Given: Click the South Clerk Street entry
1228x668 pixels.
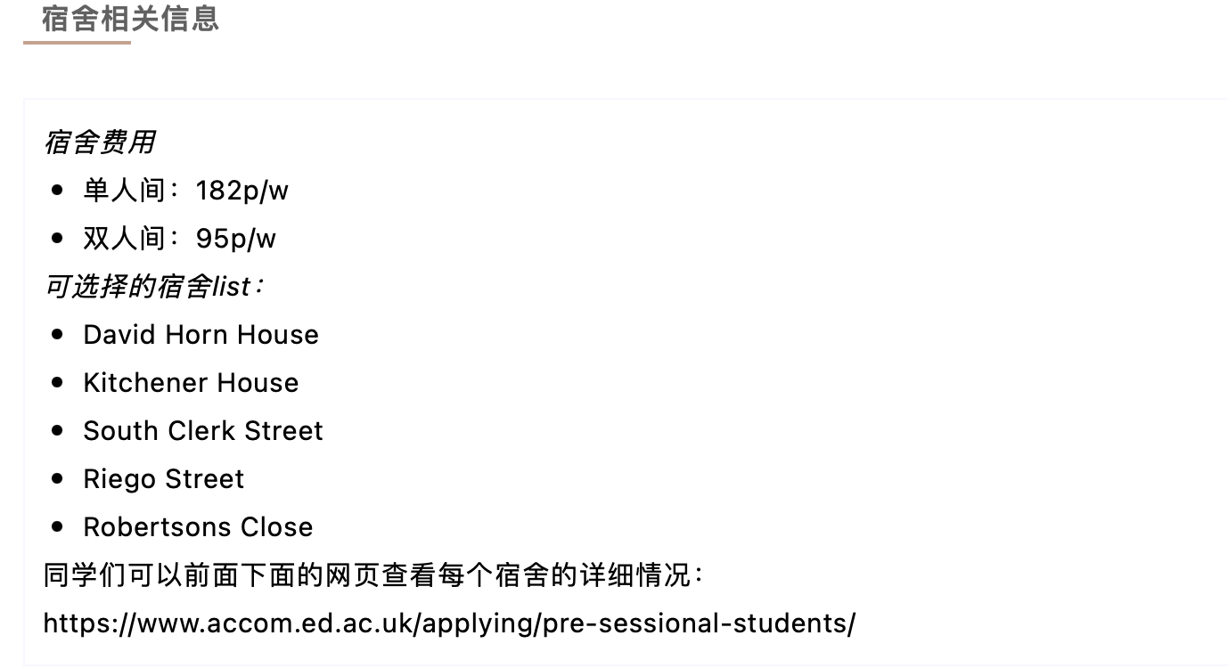Looking at the screenshot, I should coord(203,431).
